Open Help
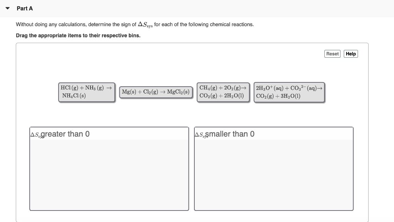The height and width of the screenshot is (222, 394). click(350, 53)
